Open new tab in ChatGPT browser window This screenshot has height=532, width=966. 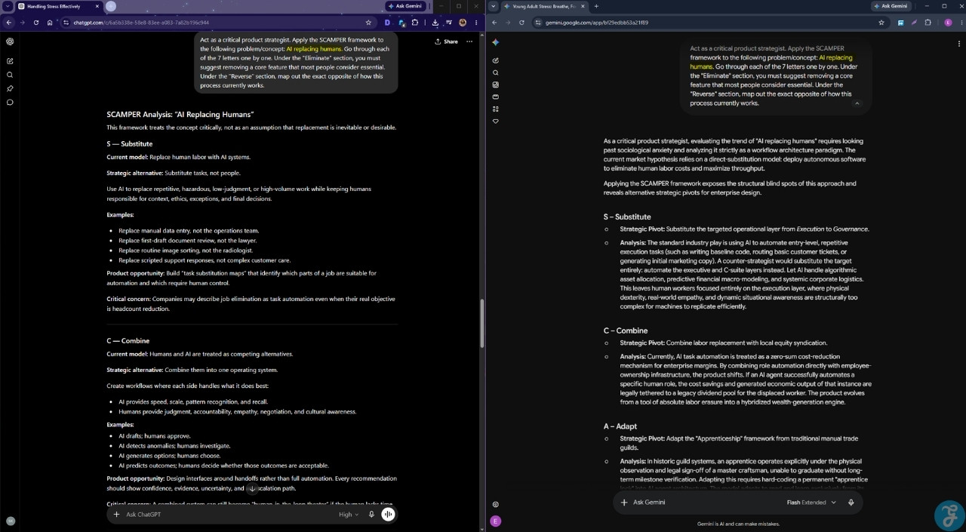(x=111, y=6)
